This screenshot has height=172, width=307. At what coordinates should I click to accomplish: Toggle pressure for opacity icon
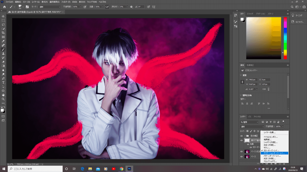click(85, 7)
